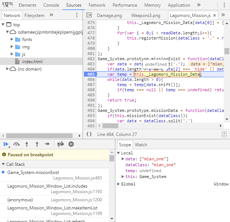
Task: Click the Step arrow button
Action: [47, 144]
